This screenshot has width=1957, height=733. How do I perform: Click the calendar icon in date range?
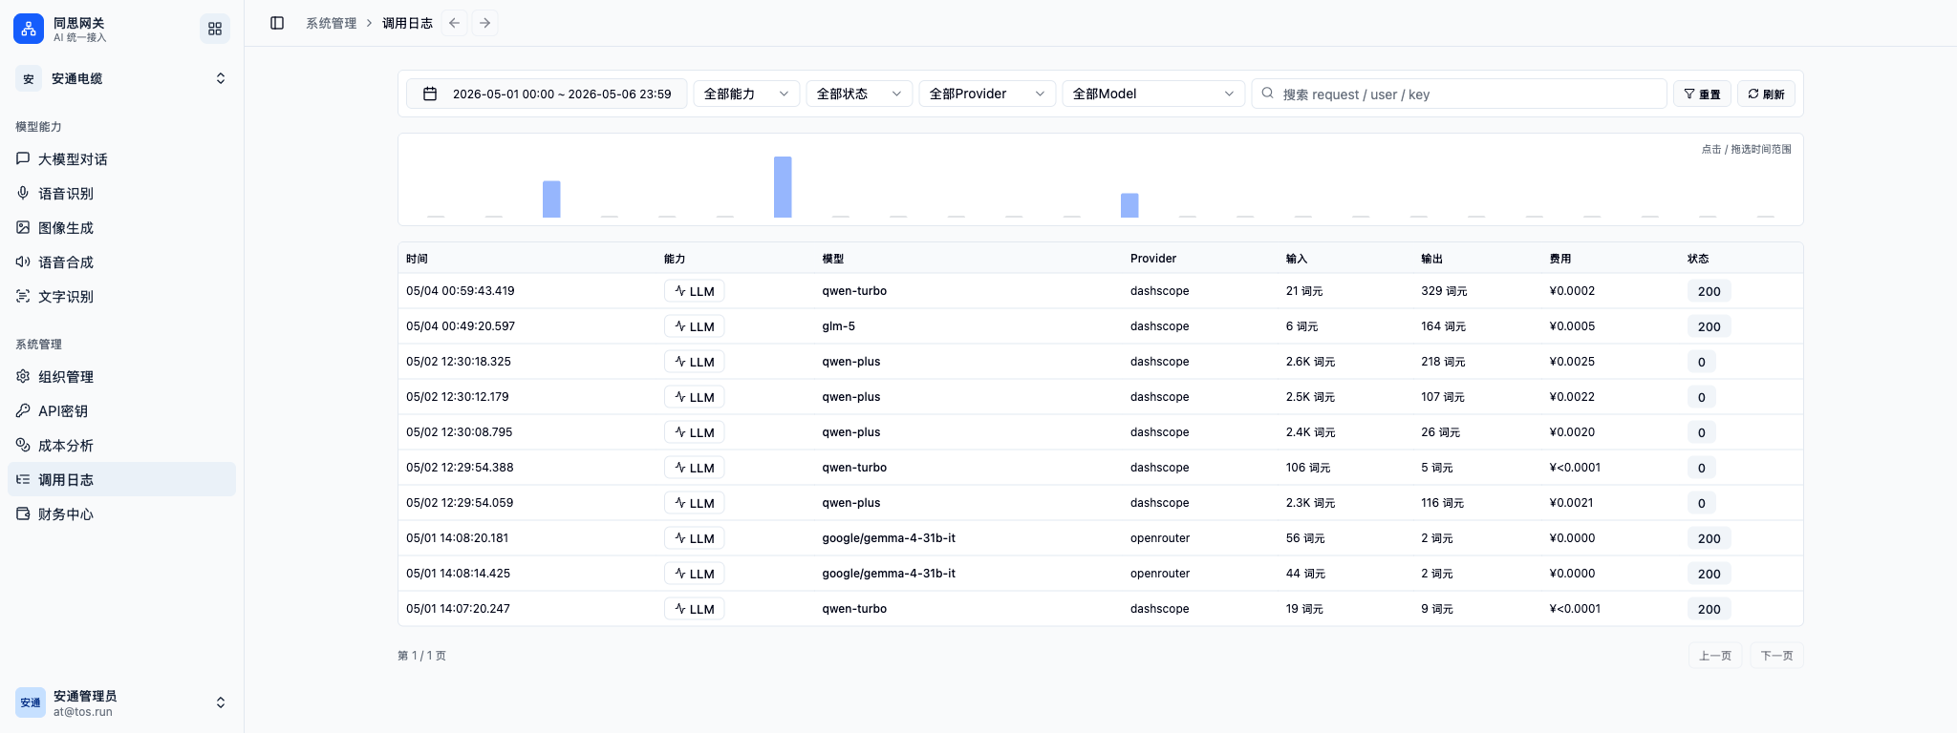(x=430, y=94)
